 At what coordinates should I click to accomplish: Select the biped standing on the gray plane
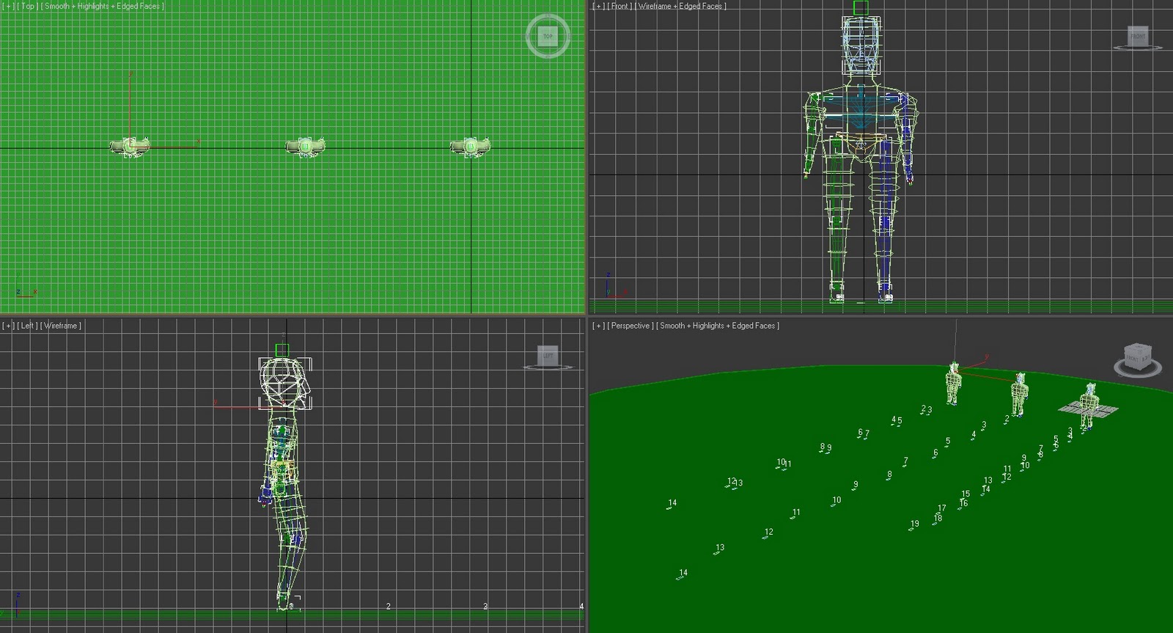pos(1088,406)
